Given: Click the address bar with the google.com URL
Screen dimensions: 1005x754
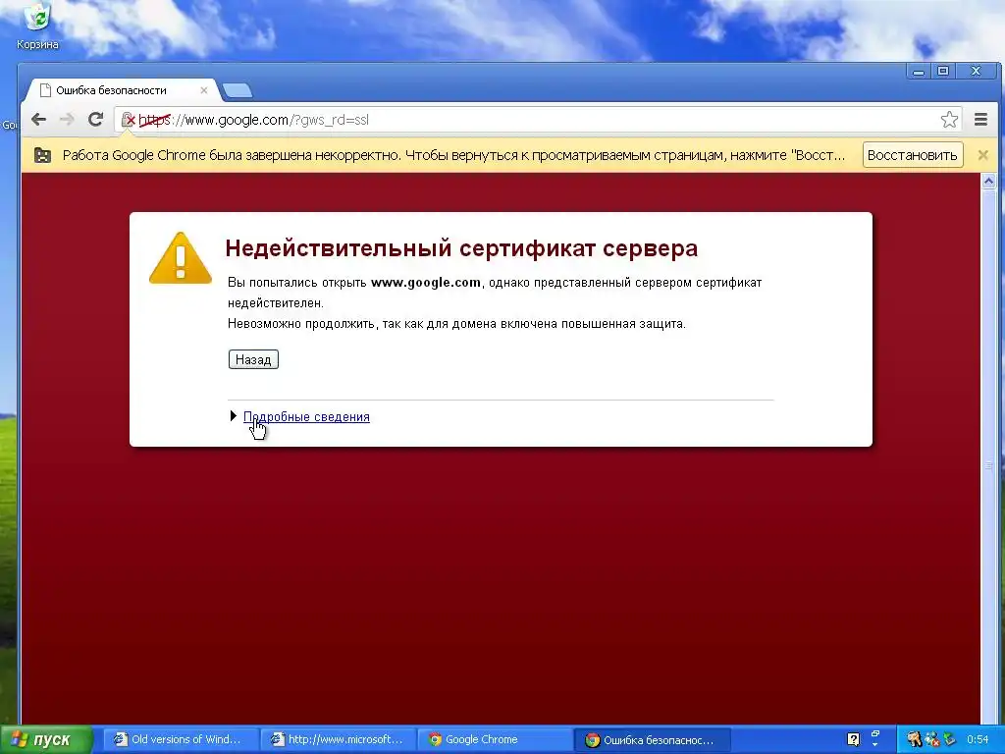Looking at the screenshot, I should coord(539,120).
